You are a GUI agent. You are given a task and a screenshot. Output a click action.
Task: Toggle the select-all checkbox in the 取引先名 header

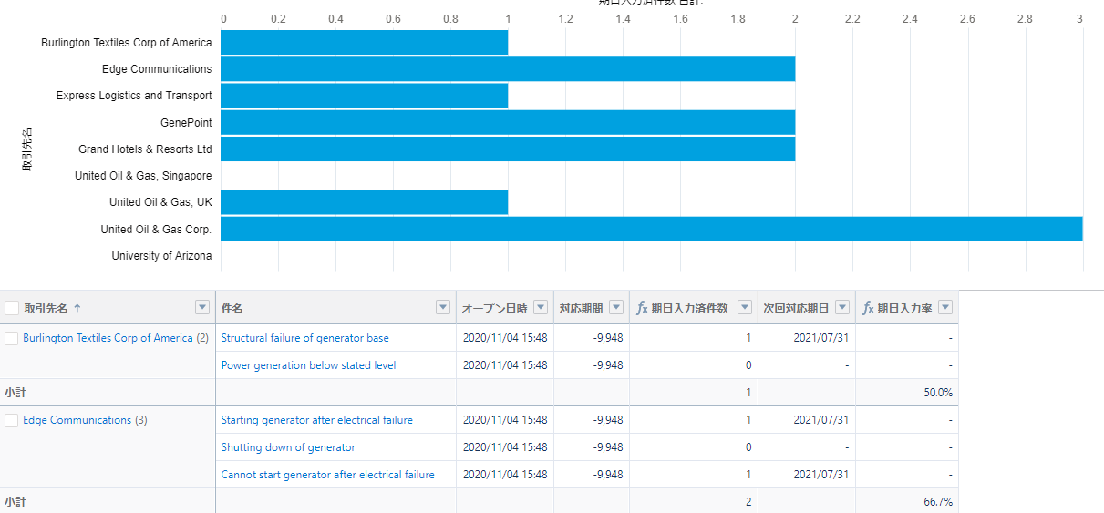tap(12, 308)
